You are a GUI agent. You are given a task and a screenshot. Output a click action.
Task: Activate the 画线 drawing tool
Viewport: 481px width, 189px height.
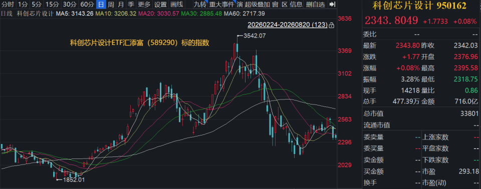click(176, 4)
